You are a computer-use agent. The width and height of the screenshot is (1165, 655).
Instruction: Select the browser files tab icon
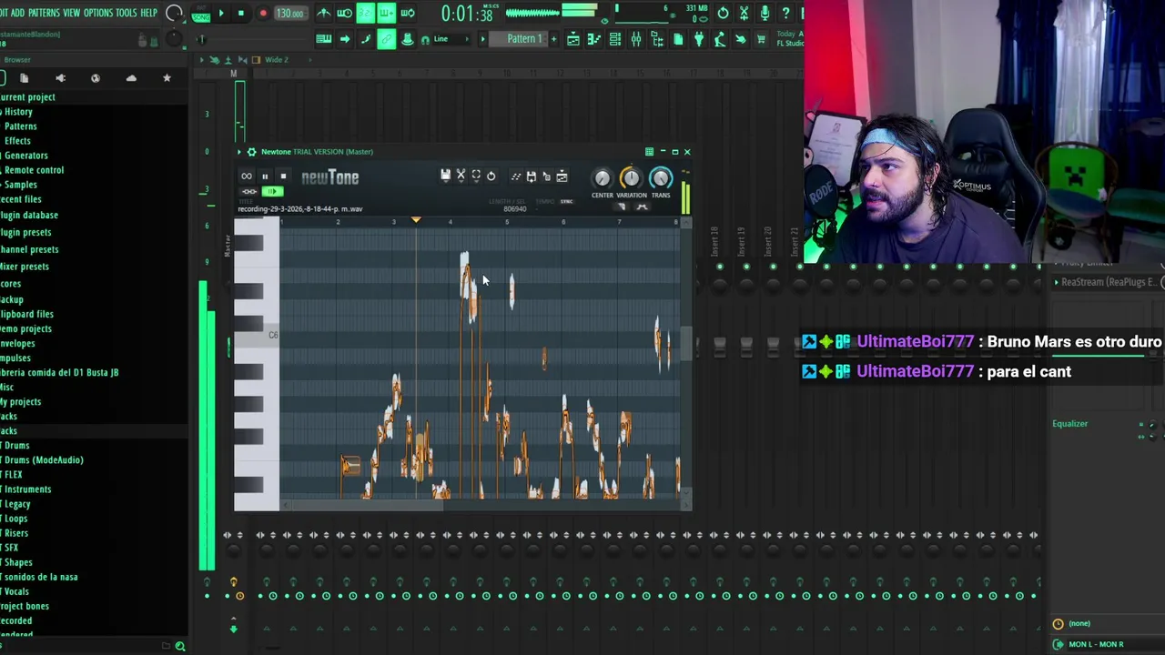(25, 78)
